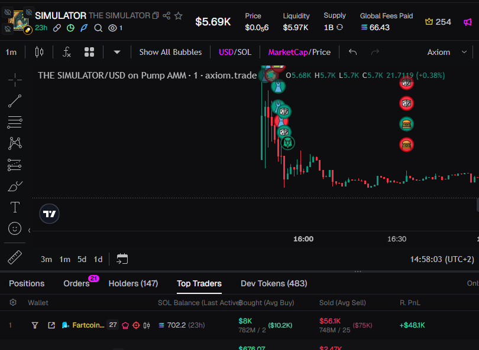Open candlestick chart style menu

[39, 52]
